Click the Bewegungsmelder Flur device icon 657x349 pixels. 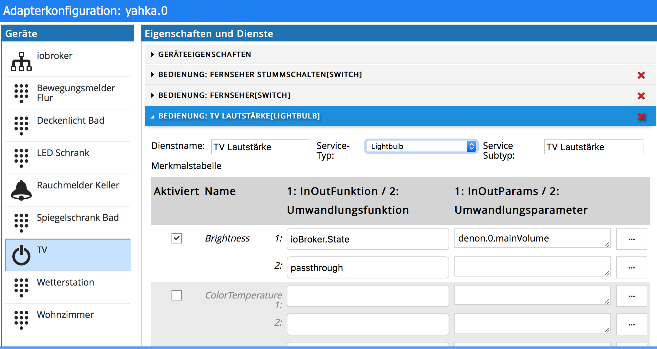point(21,93)
